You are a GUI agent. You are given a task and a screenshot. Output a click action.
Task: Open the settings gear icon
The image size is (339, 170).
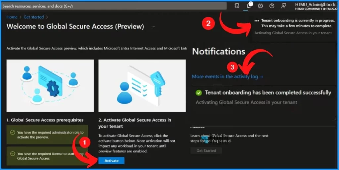click(x=260, y=6)
